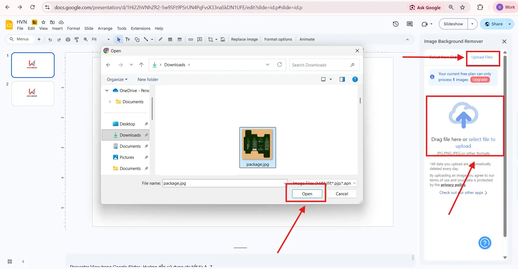
Task: Open the comments panel icon
Action: 409,24
